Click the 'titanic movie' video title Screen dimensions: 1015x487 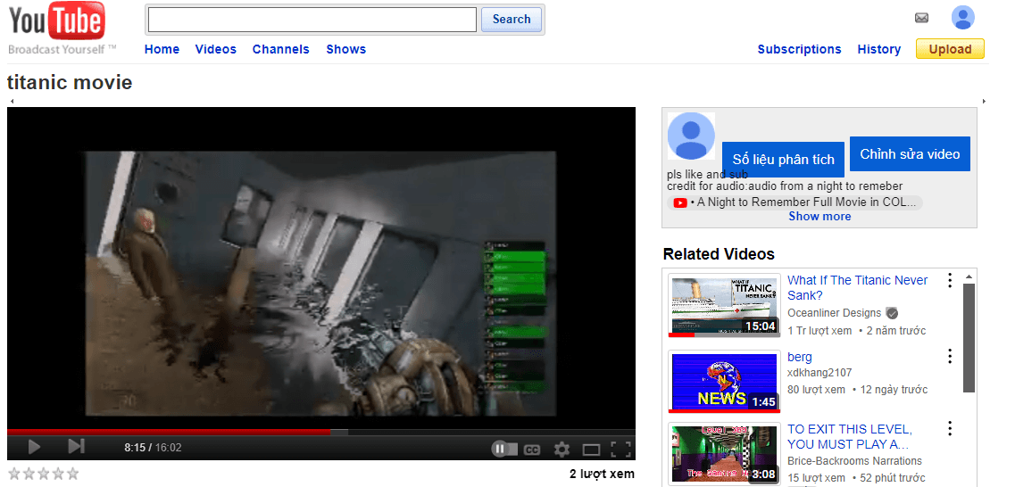coord(70,82)
